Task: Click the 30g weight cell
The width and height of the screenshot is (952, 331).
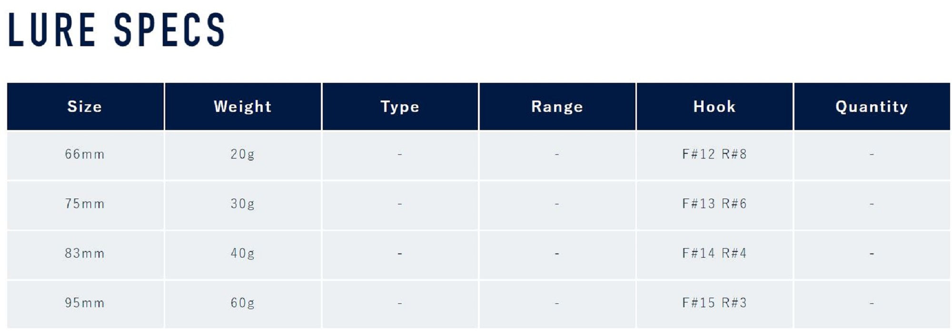Action: coord(242,204)
